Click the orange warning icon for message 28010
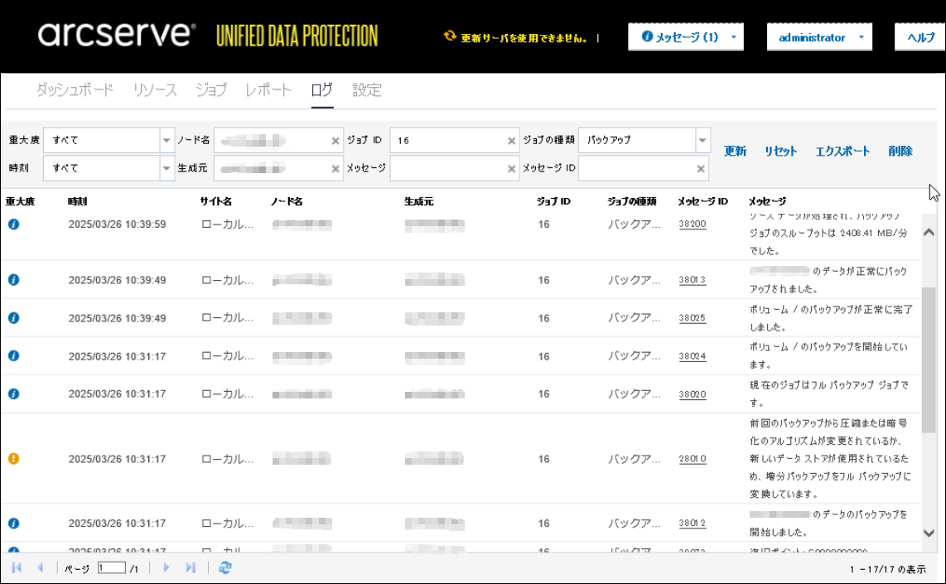946x584 pixels. [13, 459]
